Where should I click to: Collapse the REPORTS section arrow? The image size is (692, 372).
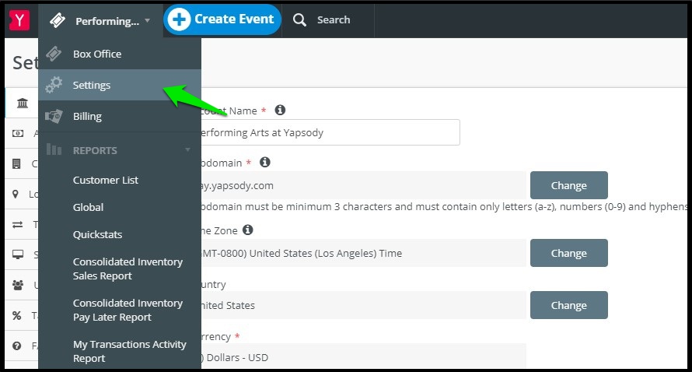point(187,149)
